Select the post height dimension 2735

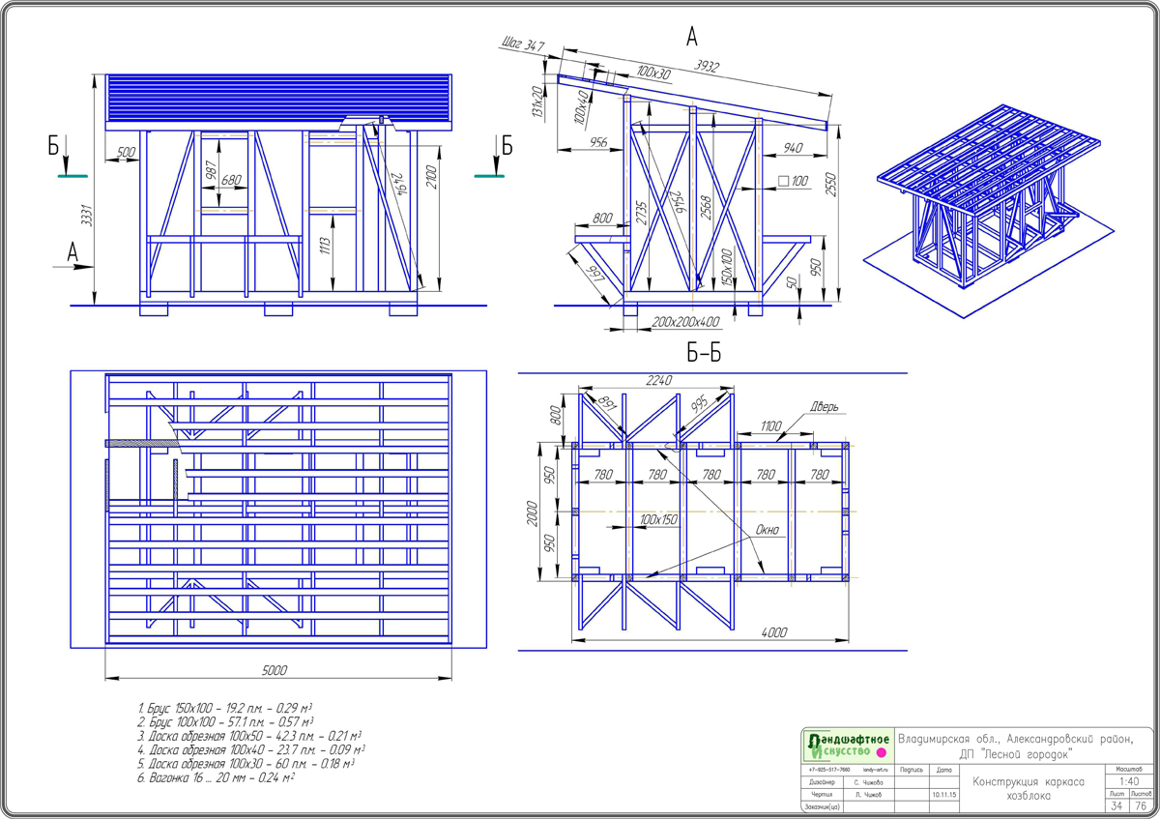pos(643,211)
